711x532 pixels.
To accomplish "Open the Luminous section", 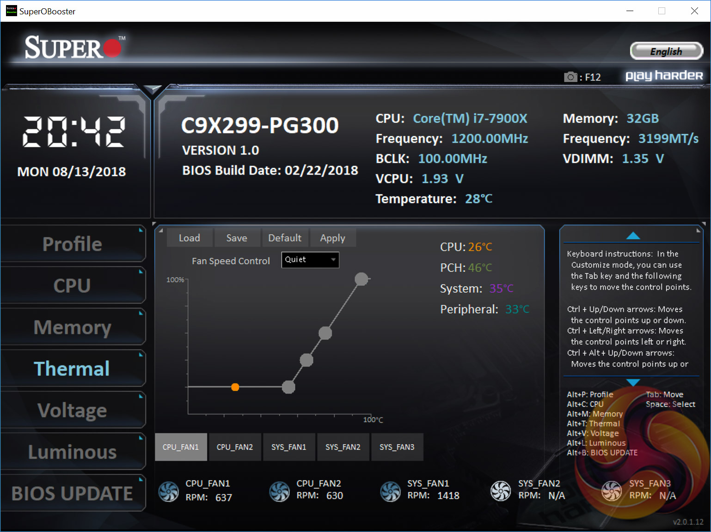I will (73, 452).
